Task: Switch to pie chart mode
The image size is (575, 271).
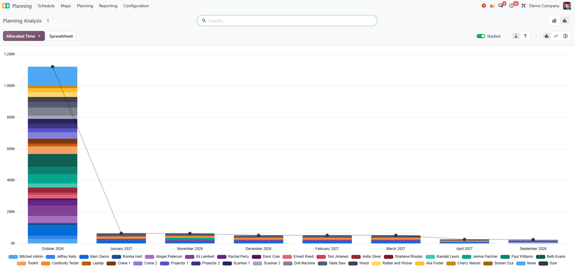Action: point(565,36)
